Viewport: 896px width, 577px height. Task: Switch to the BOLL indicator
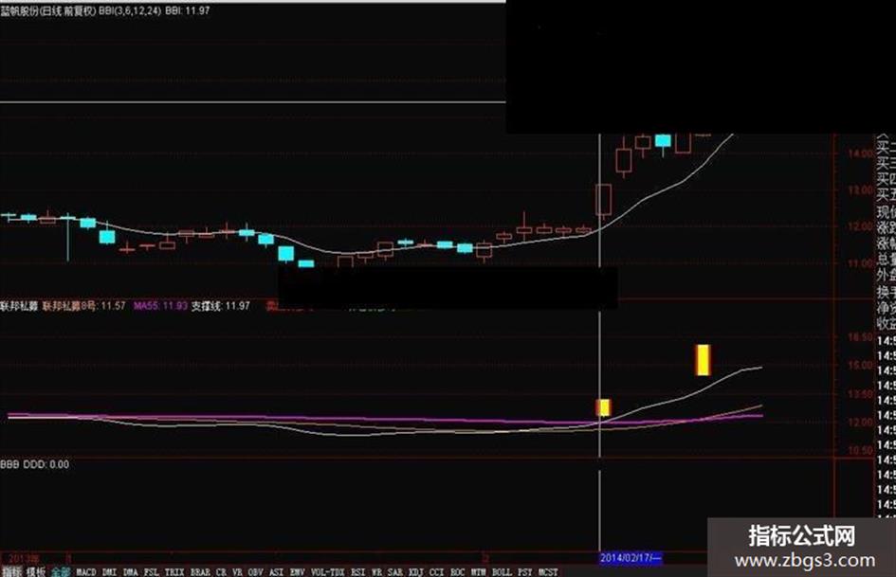pyautogui.click(x=502, y=572)
